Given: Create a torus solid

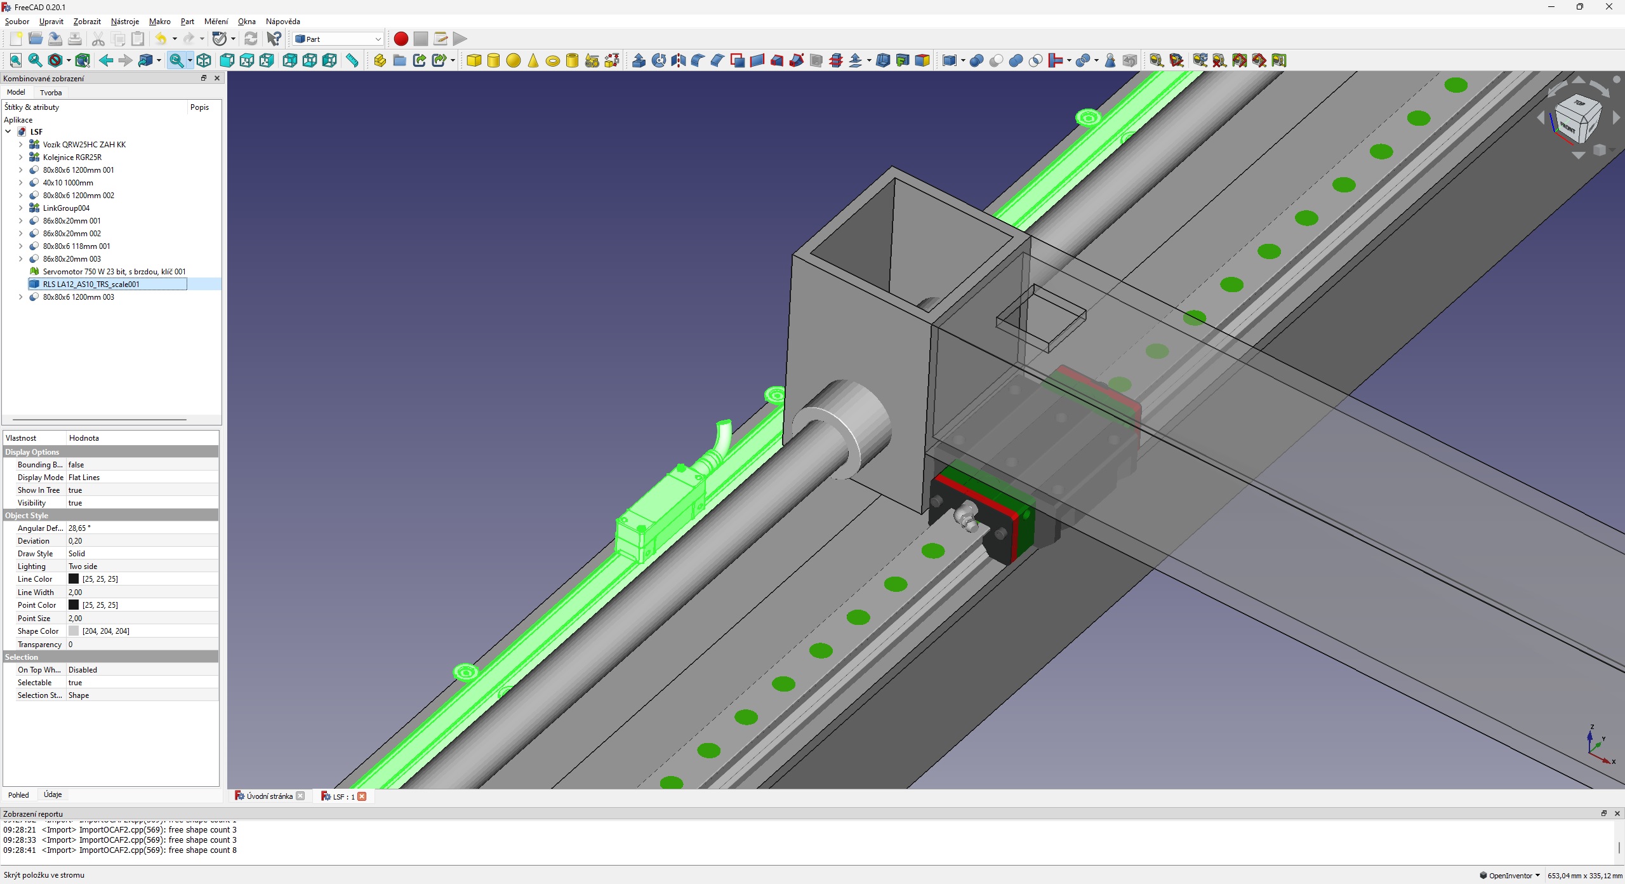Looking at the screenshot, I should [x=552, y=61].
